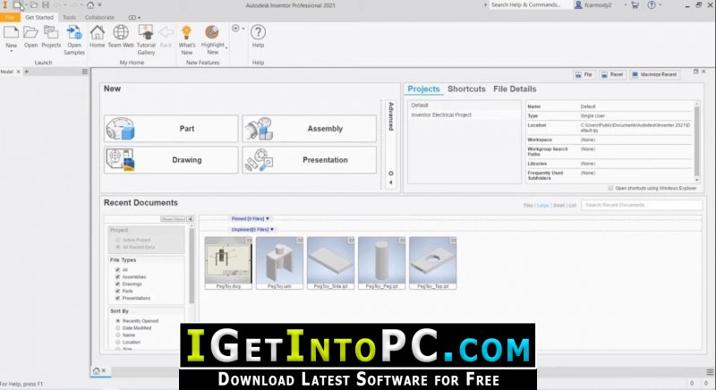
Task: Select Name sort option
Action: click(118, 335)
